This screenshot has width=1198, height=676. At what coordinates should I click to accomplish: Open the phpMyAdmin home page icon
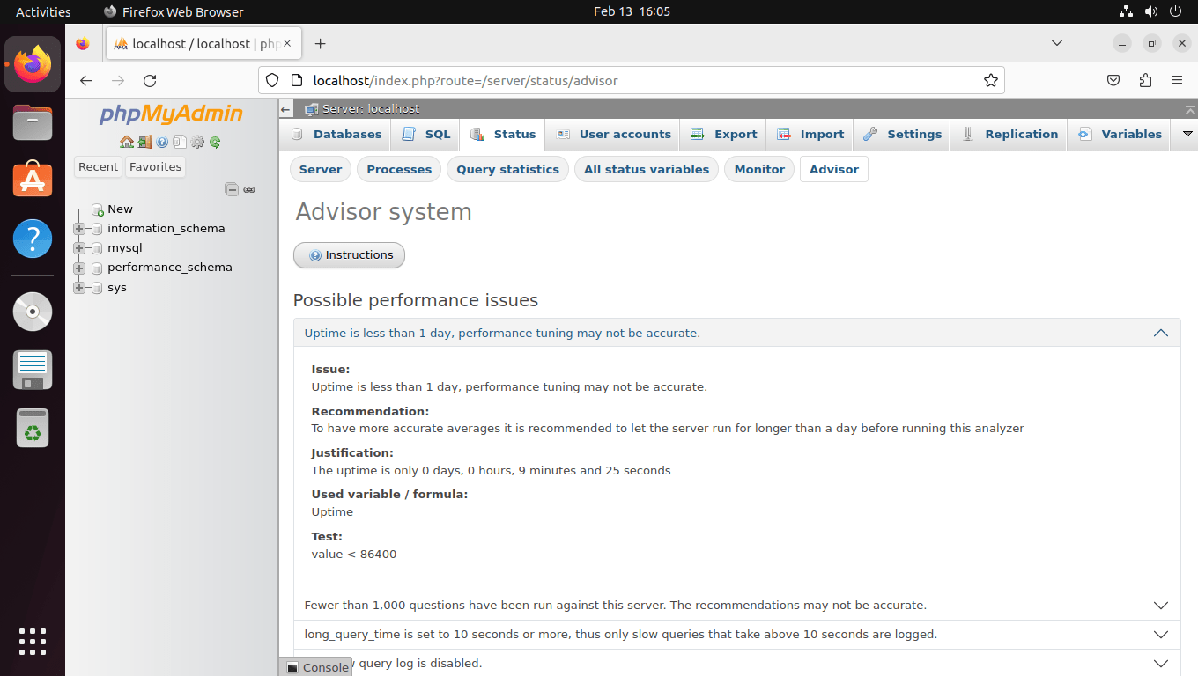[127, 142]
